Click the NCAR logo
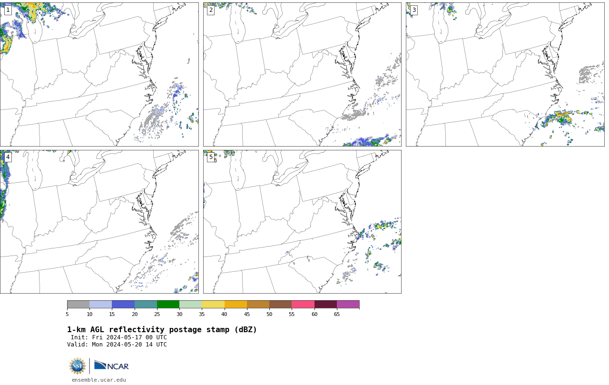 [x=111, y=365]
